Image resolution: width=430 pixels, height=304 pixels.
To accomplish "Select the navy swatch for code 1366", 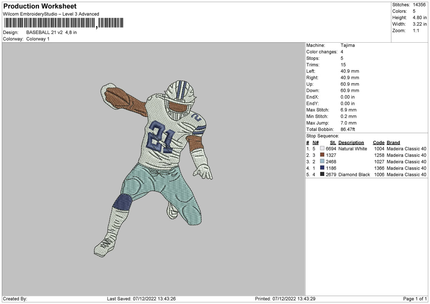I will pos(322,168).
